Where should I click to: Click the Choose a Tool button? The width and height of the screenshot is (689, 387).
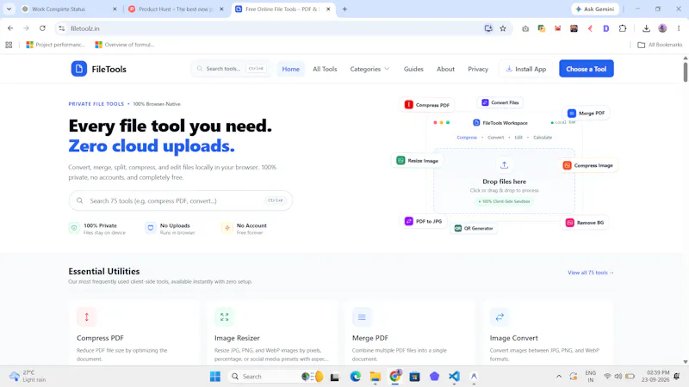(x=587, y=69)
